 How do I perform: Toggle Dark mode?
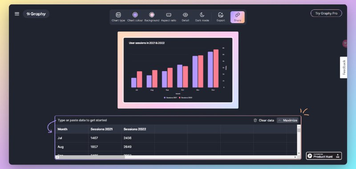coord(202,17)
